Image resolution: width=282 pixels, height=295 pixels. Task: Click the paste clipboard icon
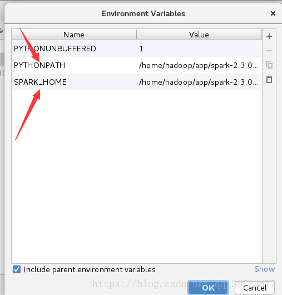coord(269,79)
